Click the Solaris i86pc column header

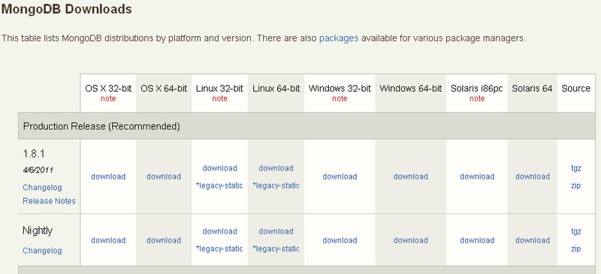point(477,89)
